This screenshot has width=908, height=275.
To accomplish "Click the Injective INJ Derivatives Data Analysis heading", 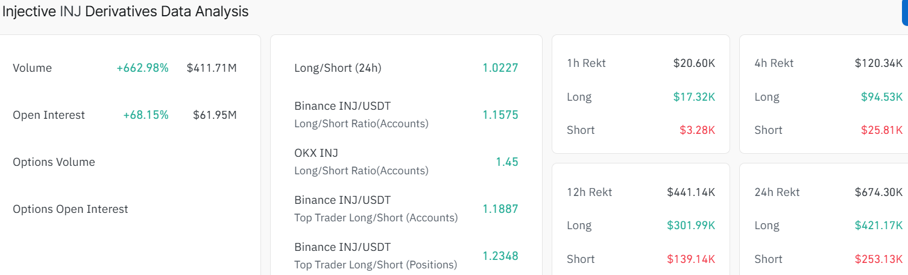I will pos(125,11).
